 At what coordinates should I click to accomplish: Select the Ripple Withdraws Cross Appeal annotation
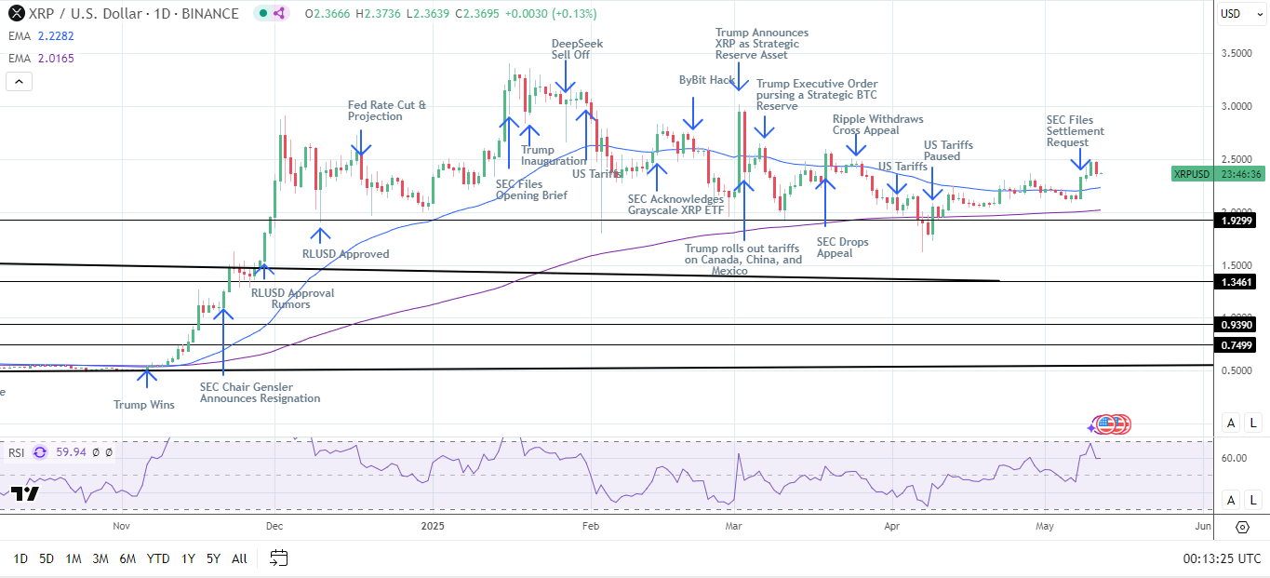click(878, 125)
